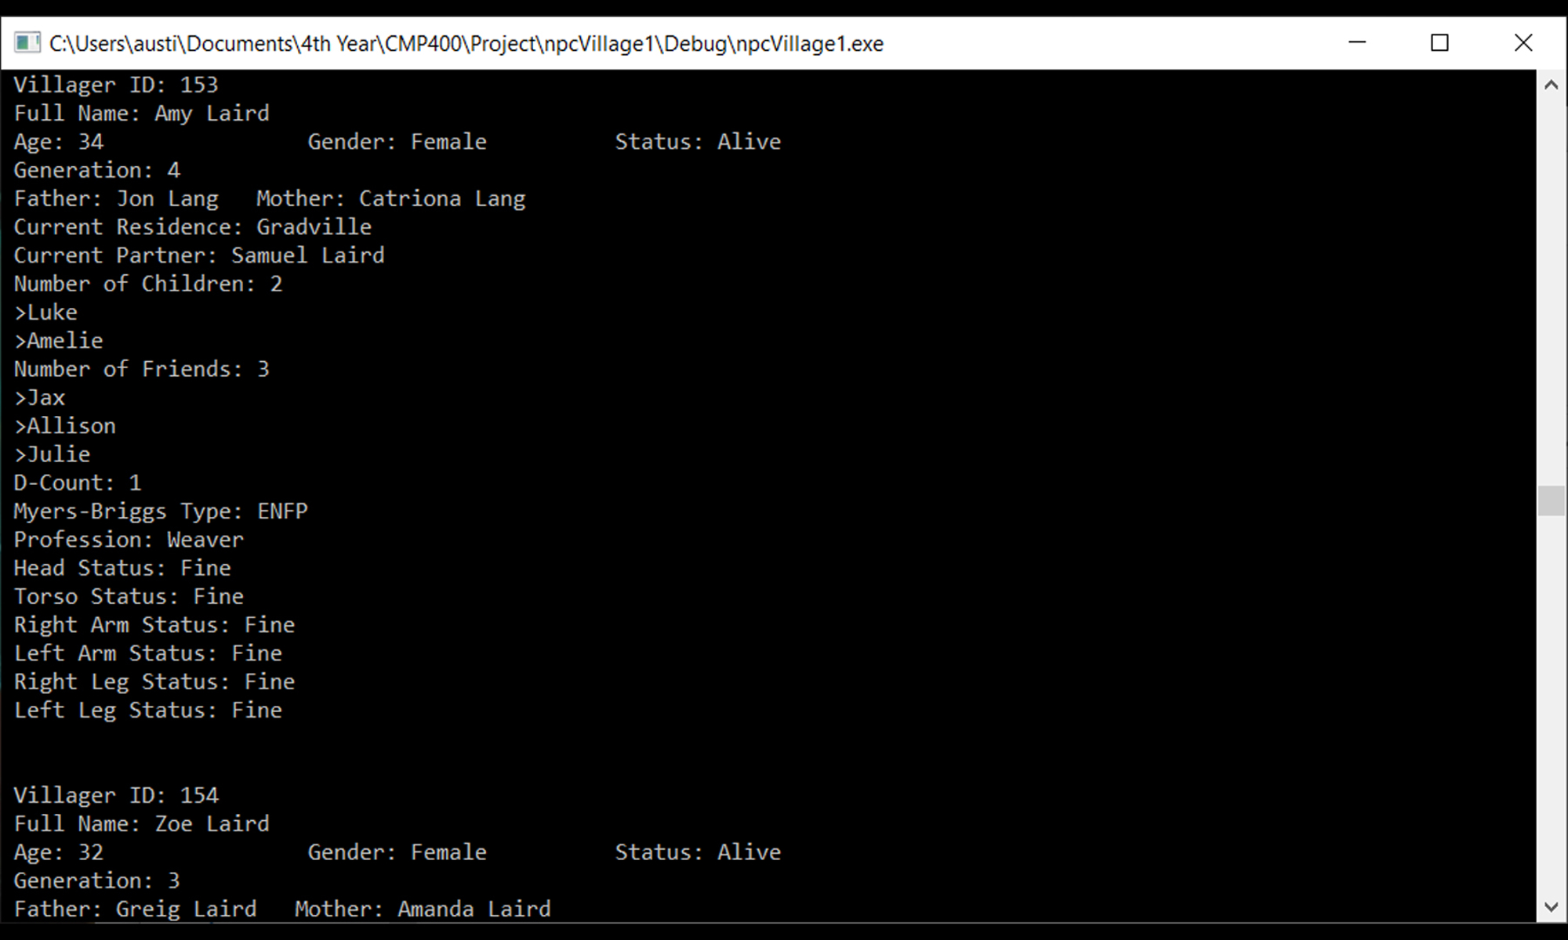The width and height of the screenshot is (1568, 940).
Task: Minimize the npcVillage1.exe console window
Action: tap(1357, 42)
